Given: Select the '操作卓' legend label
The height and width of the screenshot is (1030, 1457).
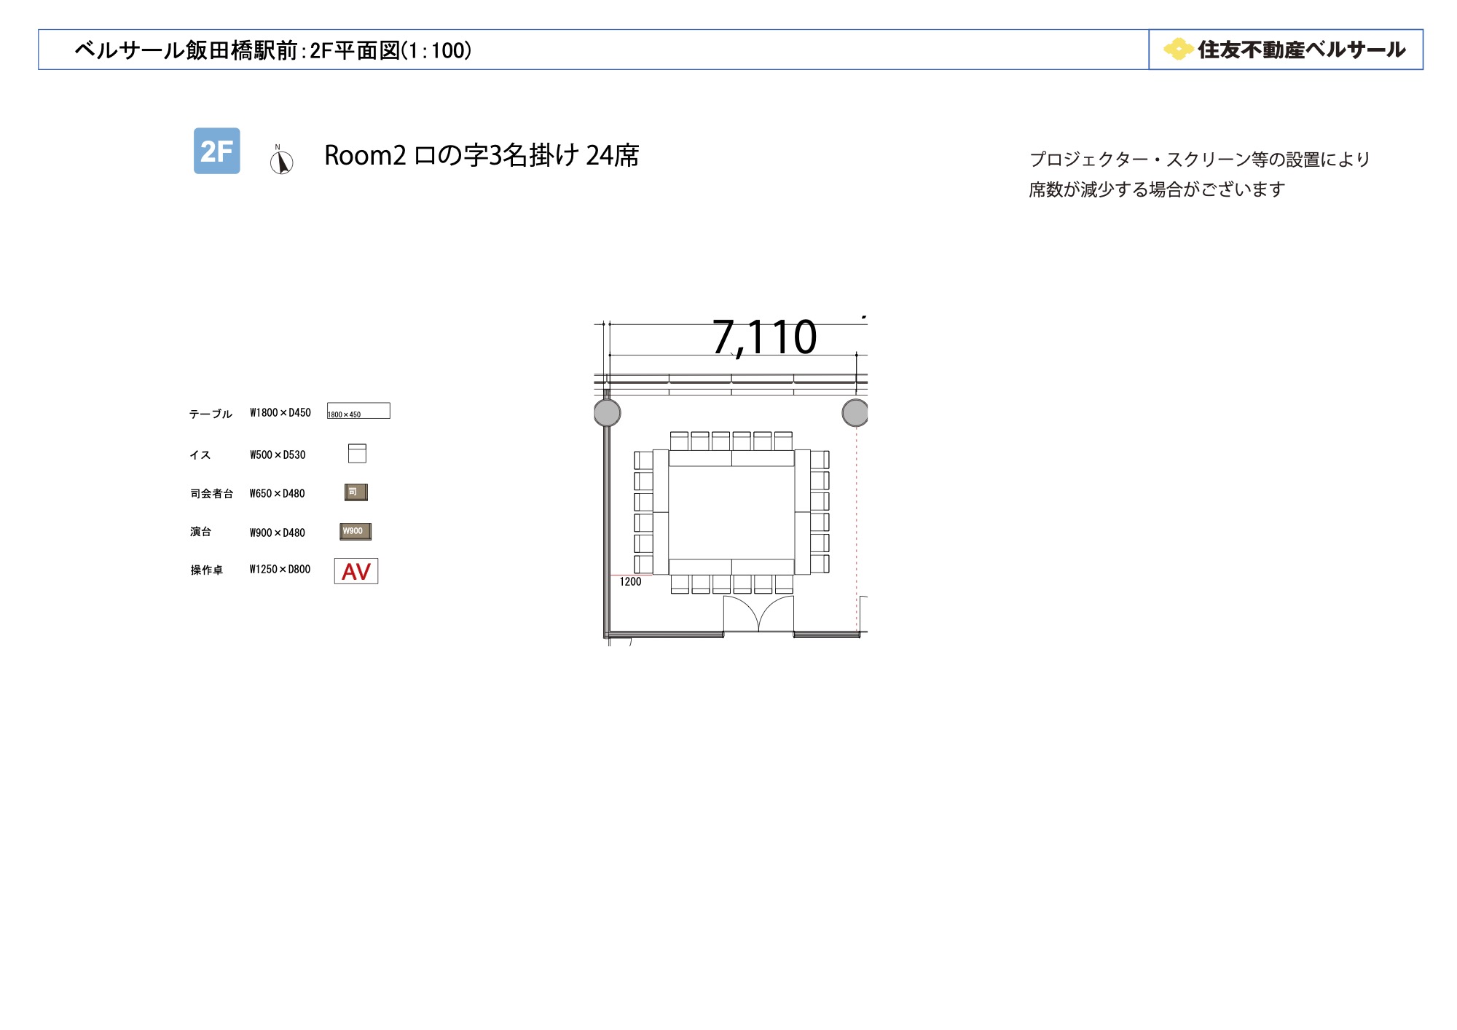Looking at the screenshot, I should pos(206,570).
